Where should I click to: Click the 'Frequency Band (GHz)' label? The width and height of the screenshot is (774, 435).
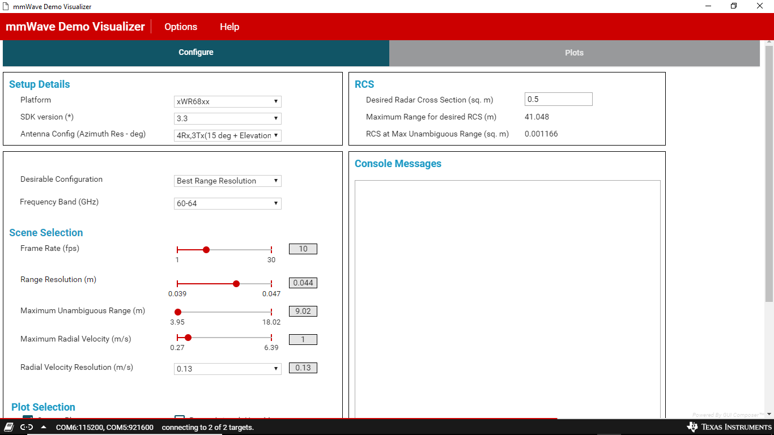[59, 202]
